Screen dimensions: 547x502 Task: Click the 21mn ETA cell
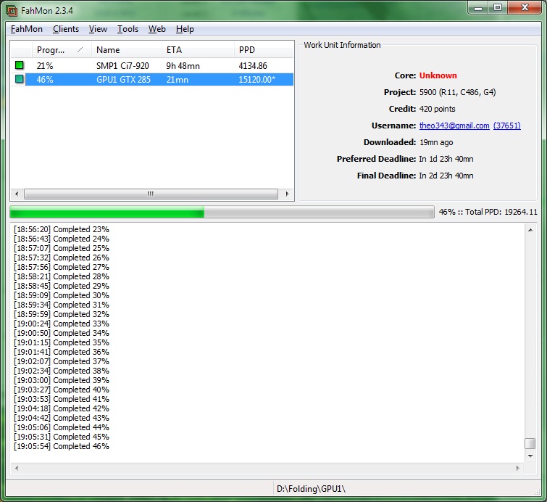(x=178, y=80)
